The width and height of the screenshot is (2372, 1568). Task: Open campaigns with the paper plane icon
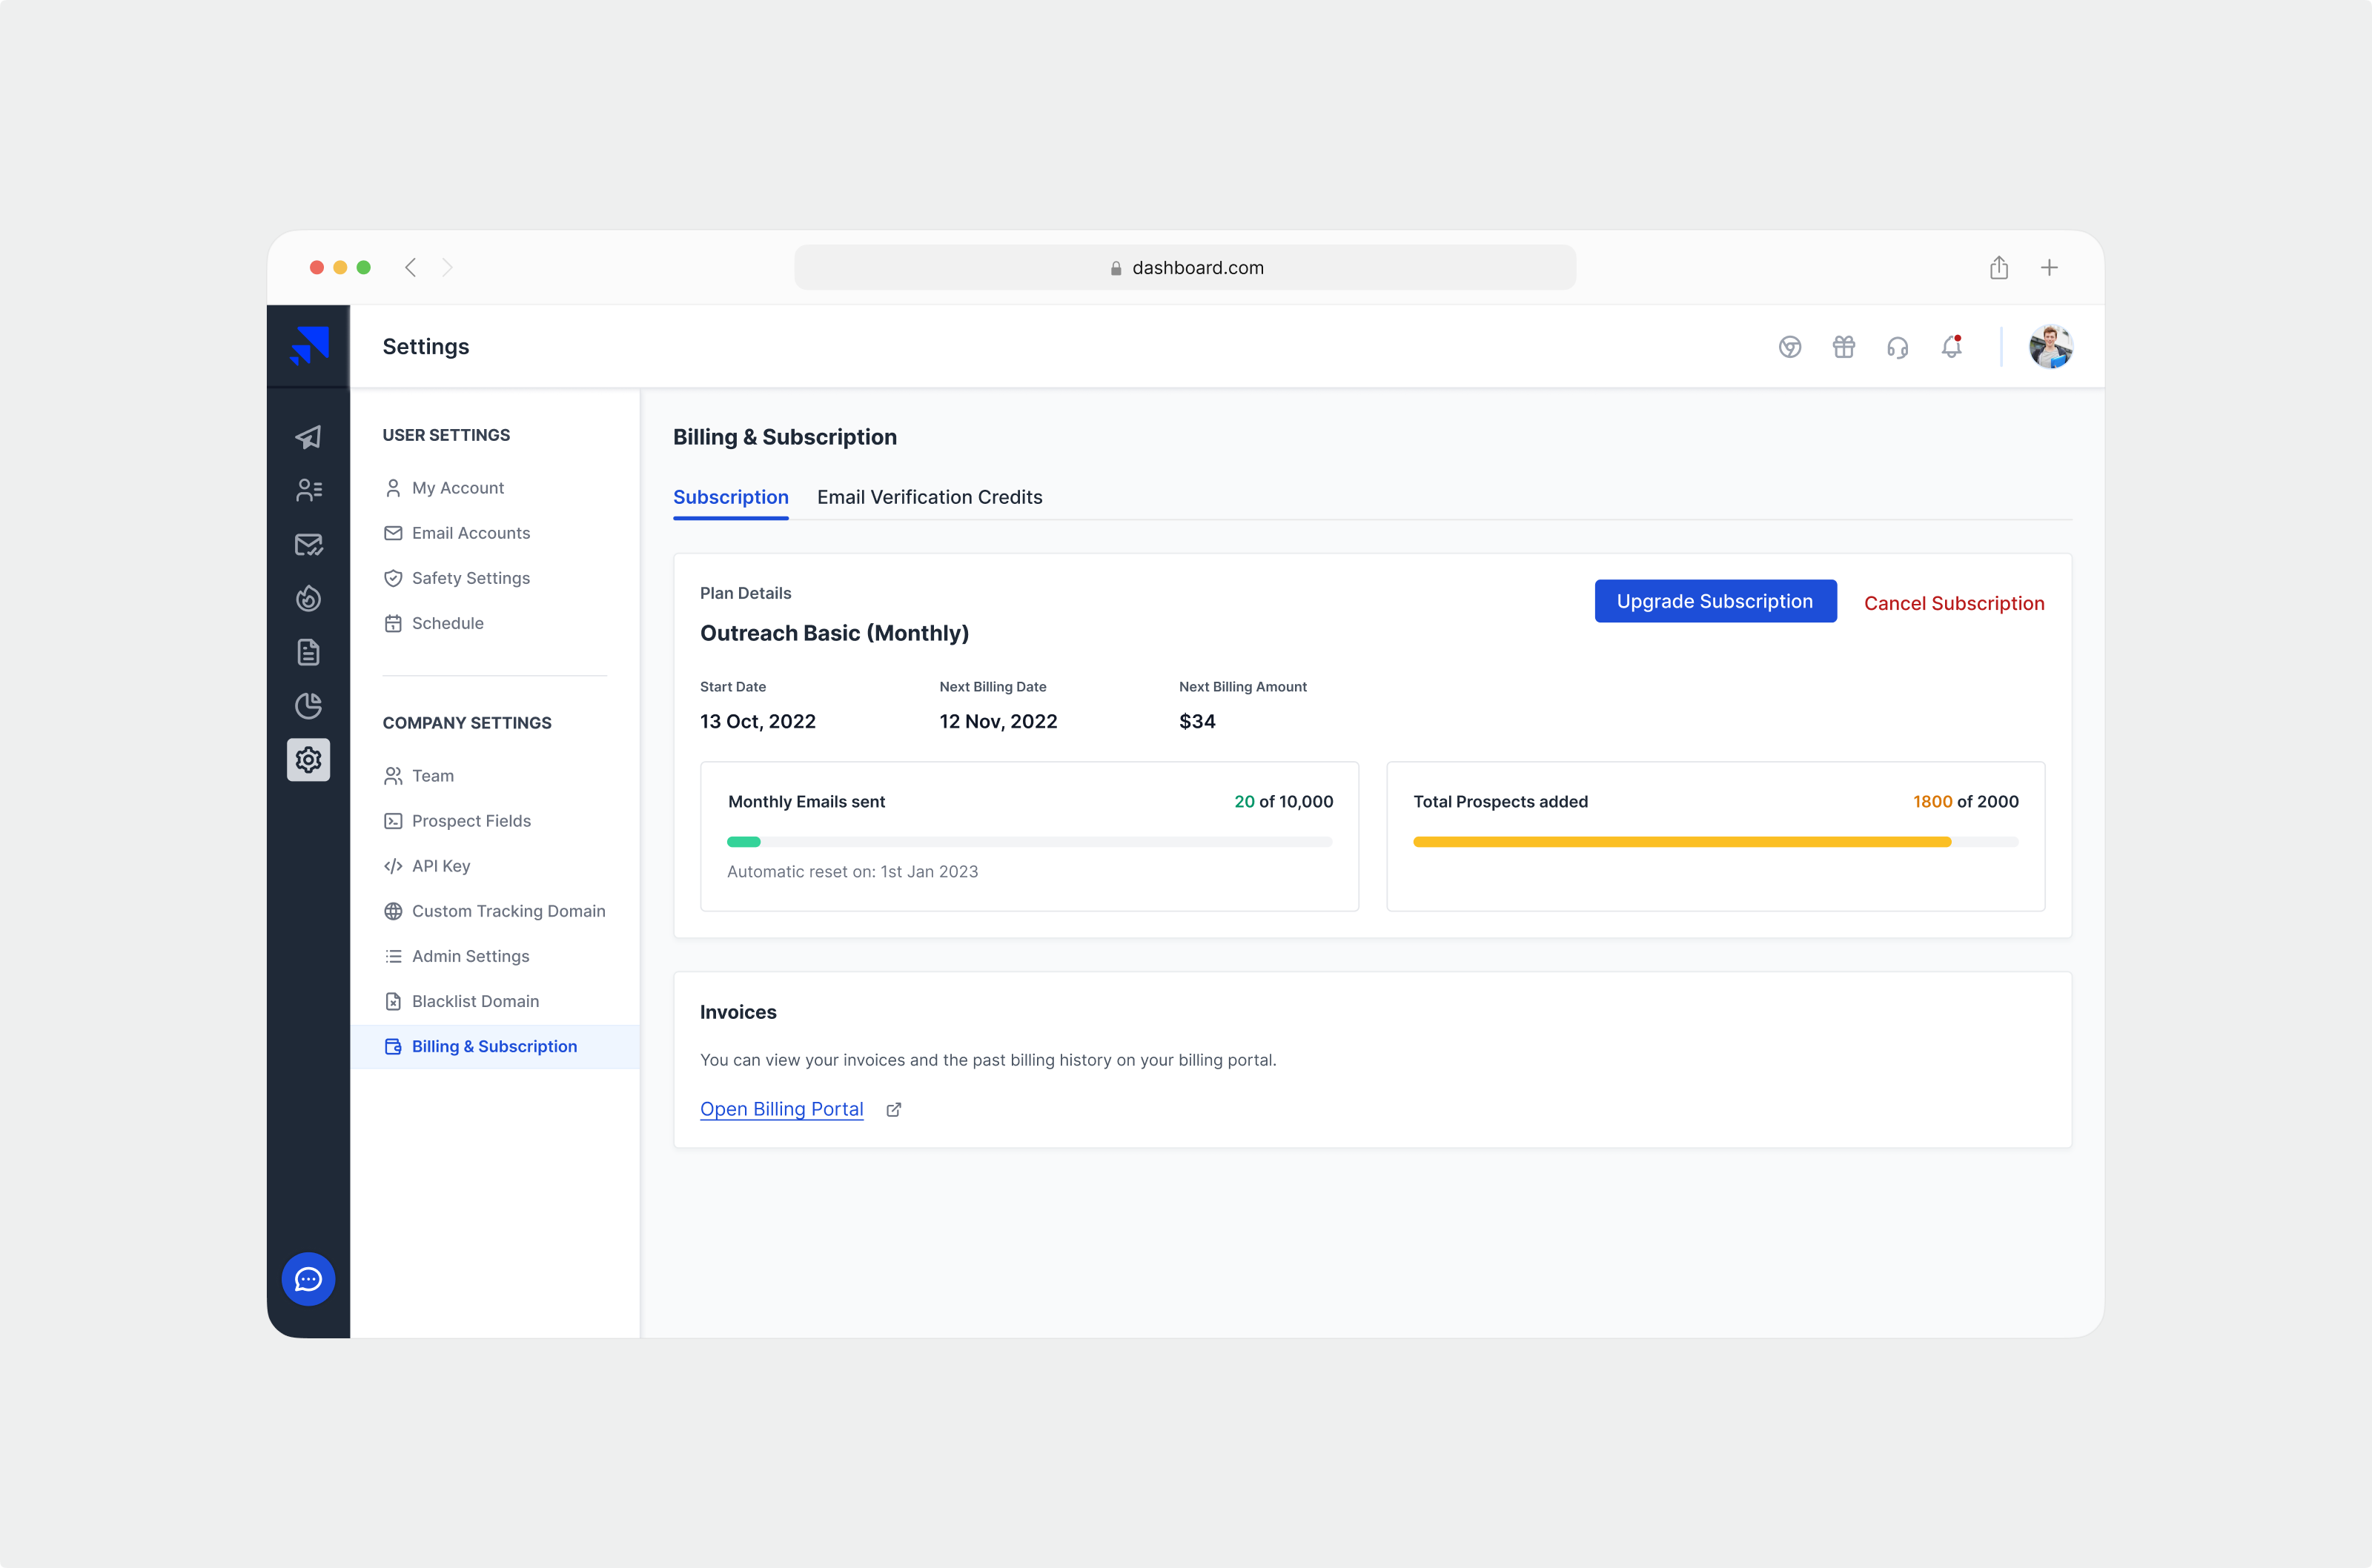pyautogui.click(x=308, y=437)
